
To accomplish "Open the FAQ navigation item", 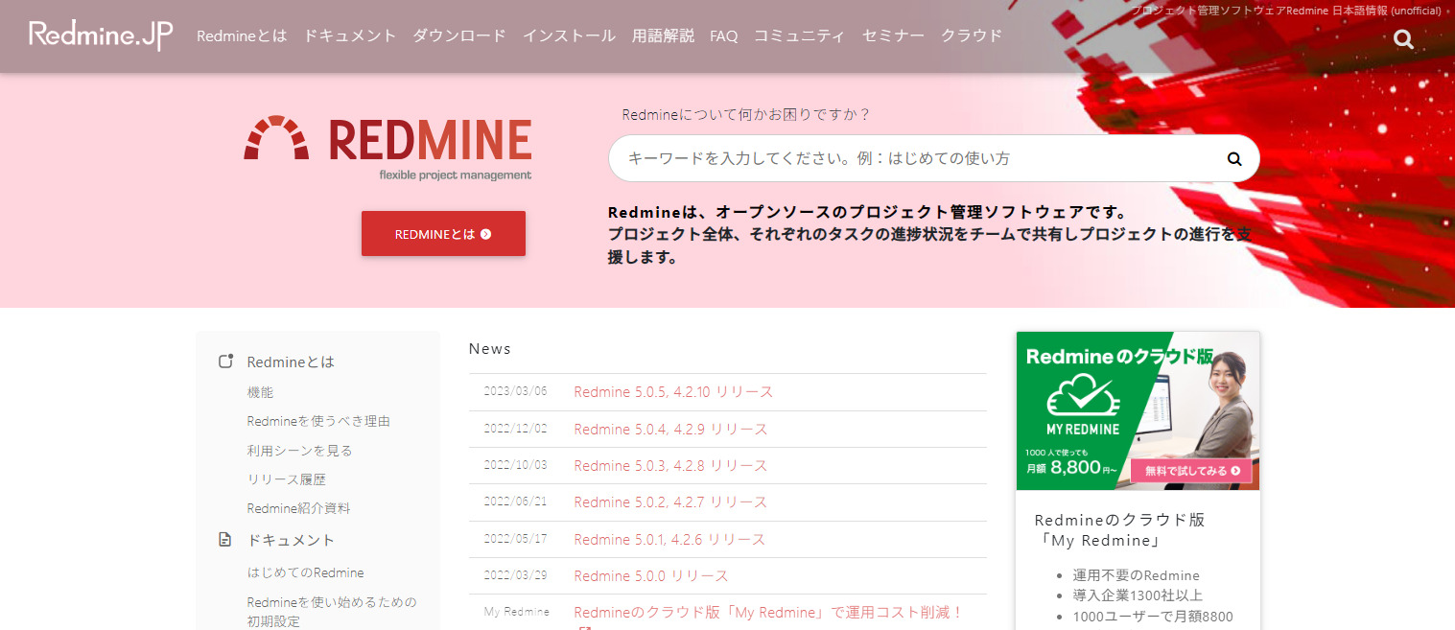I will point(723,35).
